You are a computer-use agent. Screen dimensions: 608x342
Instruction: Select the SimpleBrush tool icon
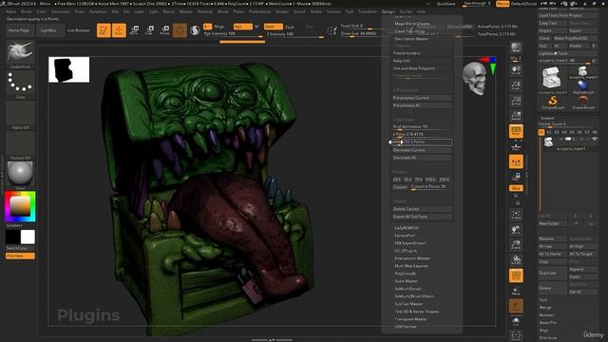pyautogui.click(x=553, y=102)
